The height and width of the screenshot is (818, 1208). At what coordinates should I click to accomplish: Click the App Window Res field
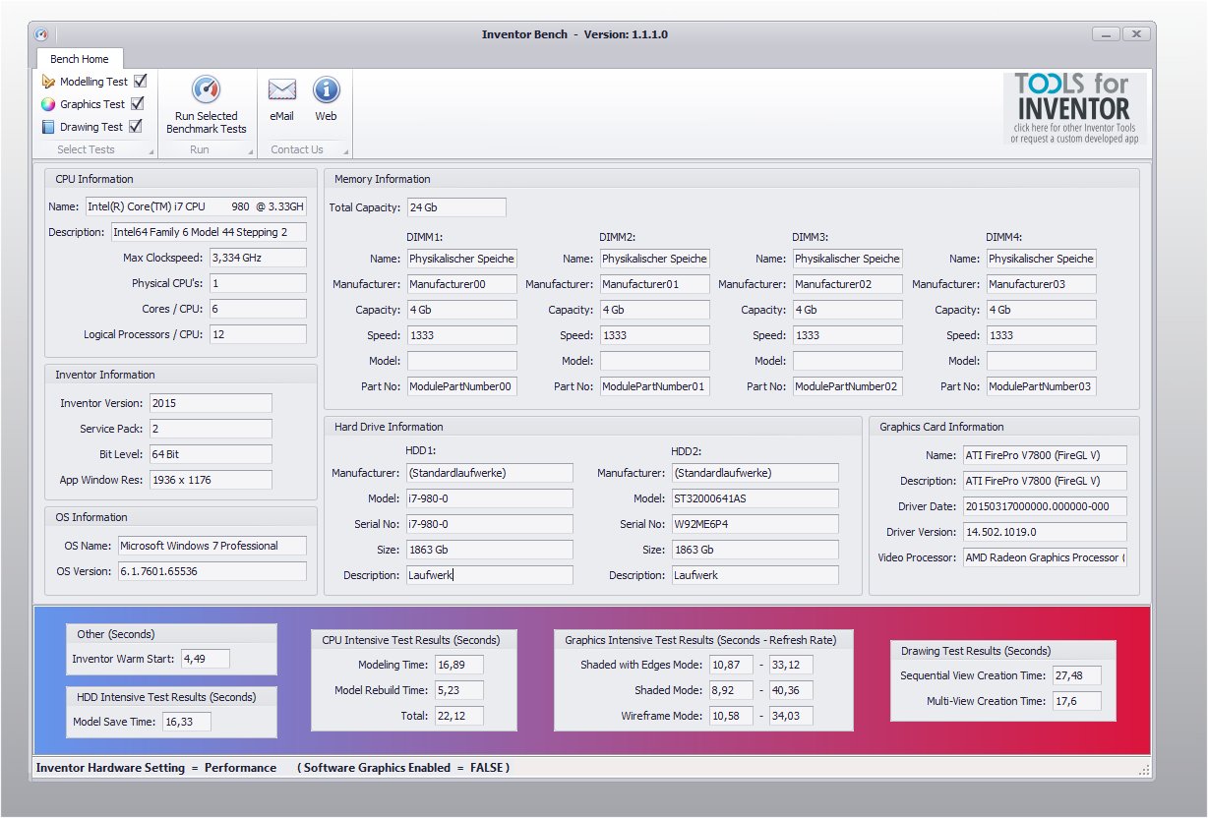(x=211, y=480)
